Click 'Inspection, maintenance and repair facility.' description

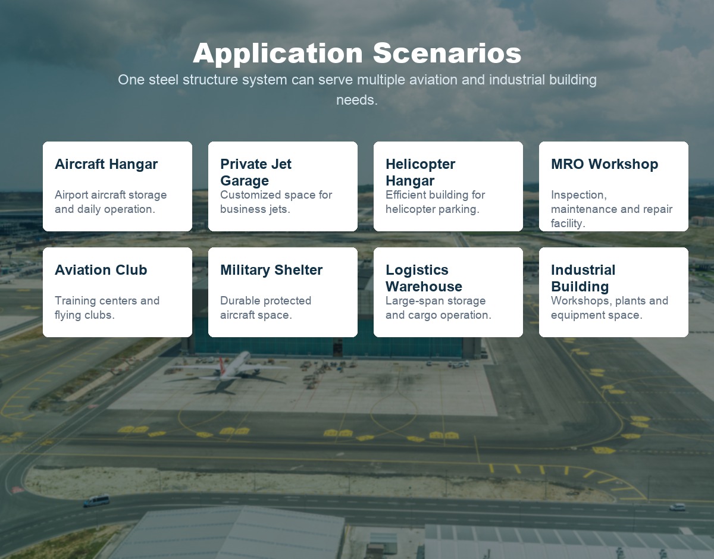point(612,209)
